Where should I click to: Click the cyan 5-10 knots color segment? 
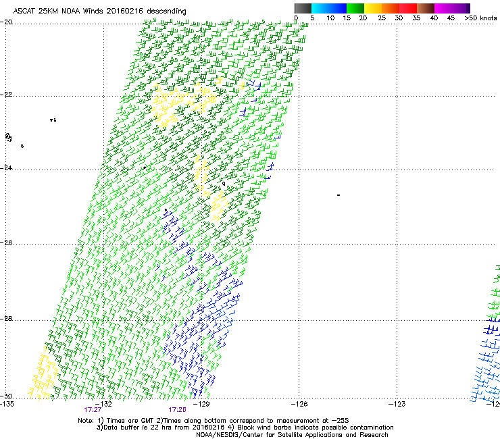320,8
